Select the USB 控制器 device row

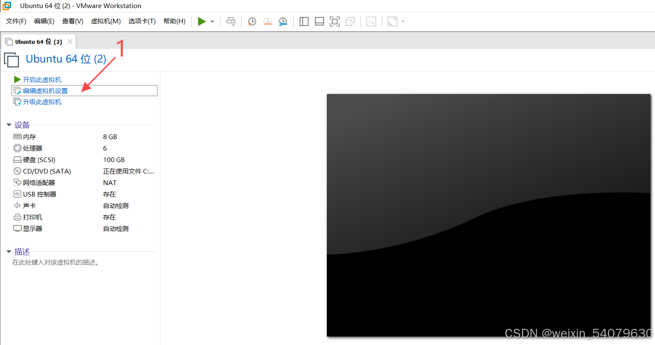pyautogui.click(x=84, y=194)
